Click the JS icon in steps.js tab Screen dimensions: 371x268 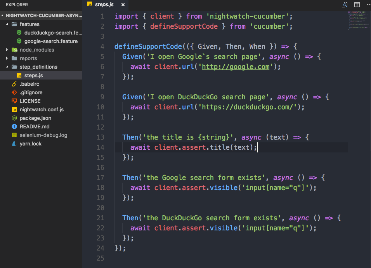click(x=90, y=4)
